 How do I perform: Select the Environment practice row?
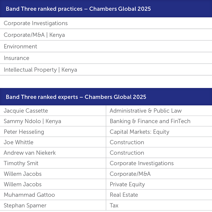tap(106, 46)
